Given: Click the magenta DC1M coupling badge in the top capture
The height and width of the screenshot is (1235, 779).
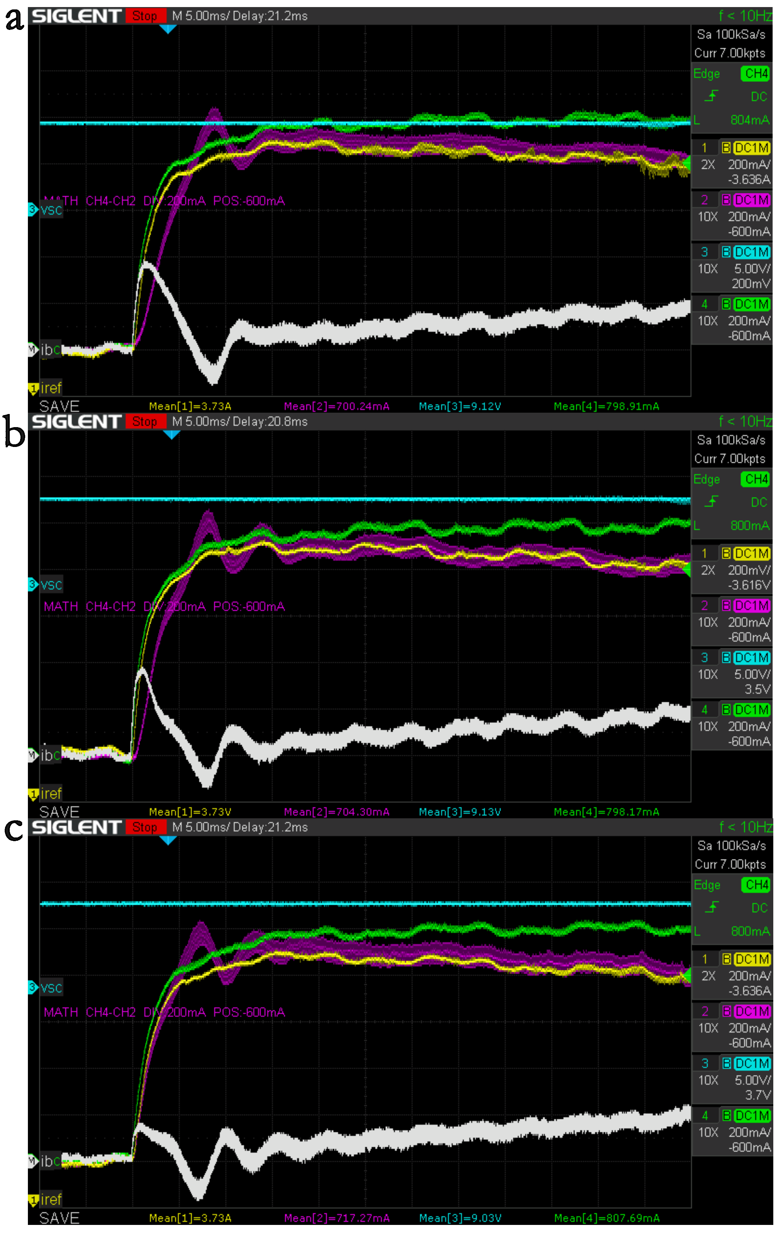Looking at the screenshot, I should pos(751,200).
